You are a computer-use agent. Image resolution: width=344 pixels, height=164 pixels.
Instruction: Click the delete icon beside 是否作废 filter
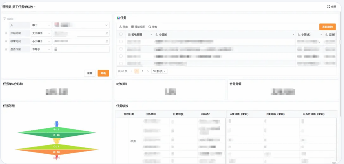(6, 49)
